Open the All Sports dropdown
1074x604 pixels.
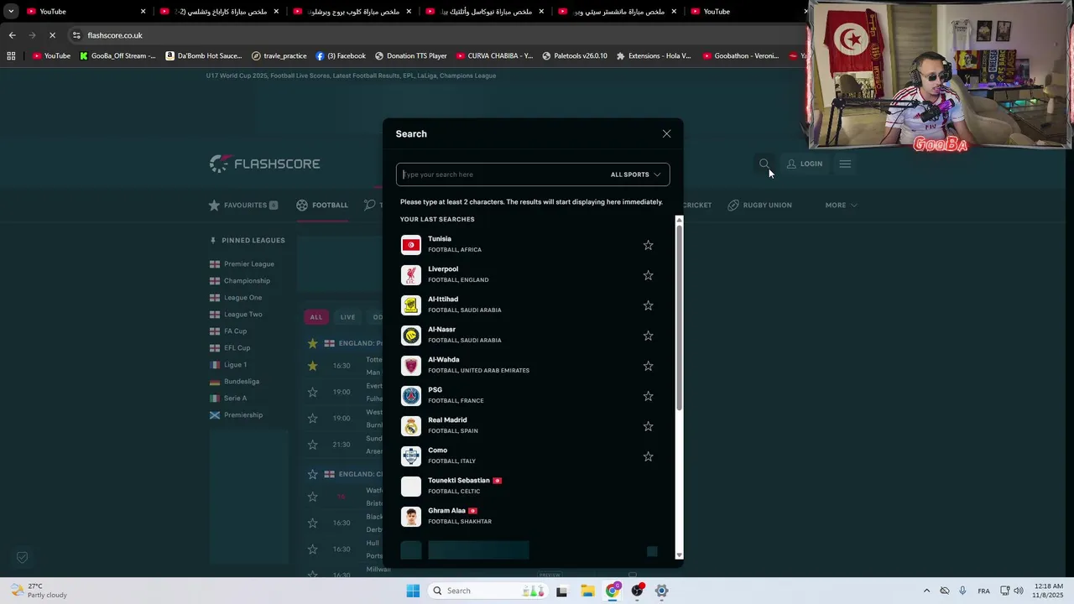[x=635, y=174]
